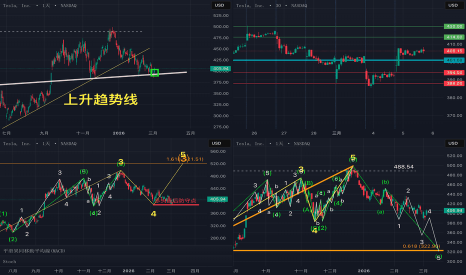Click the 406.15 red price label
Screen dimensions: 466x275
point(454,51)
